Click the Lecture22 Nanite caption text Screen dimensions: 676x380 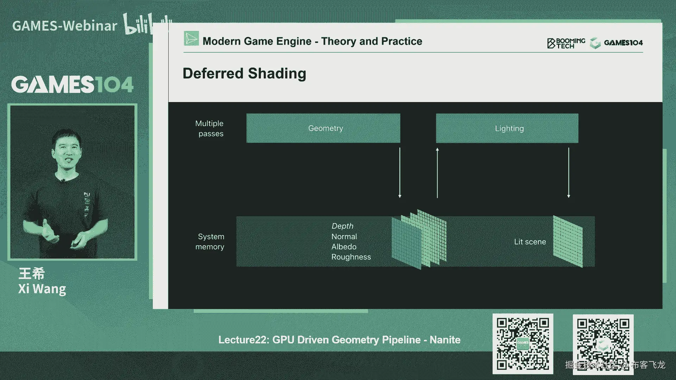[339, 340]
